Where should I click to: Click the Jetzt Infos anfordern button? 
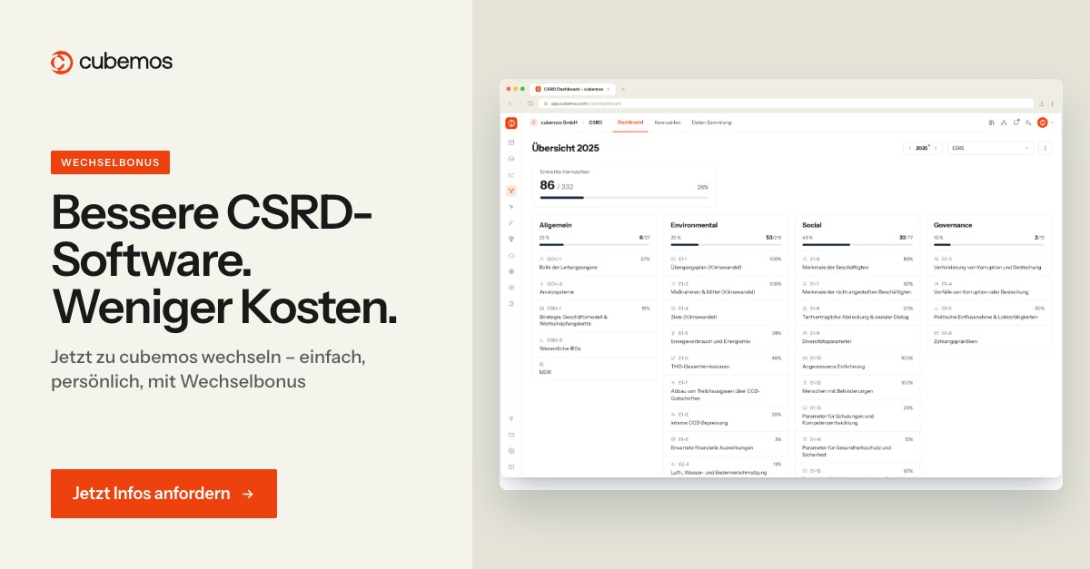pyautogui.click(x=163, y=494)
